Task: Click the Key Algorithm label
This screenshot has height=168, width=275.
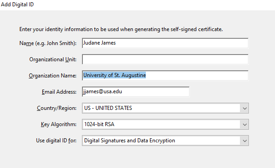Action: click(x=59, y=124)
